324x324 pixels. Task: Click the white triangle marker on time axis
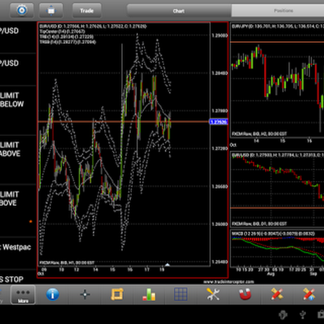pyautogui.click(x=167, y=265)
